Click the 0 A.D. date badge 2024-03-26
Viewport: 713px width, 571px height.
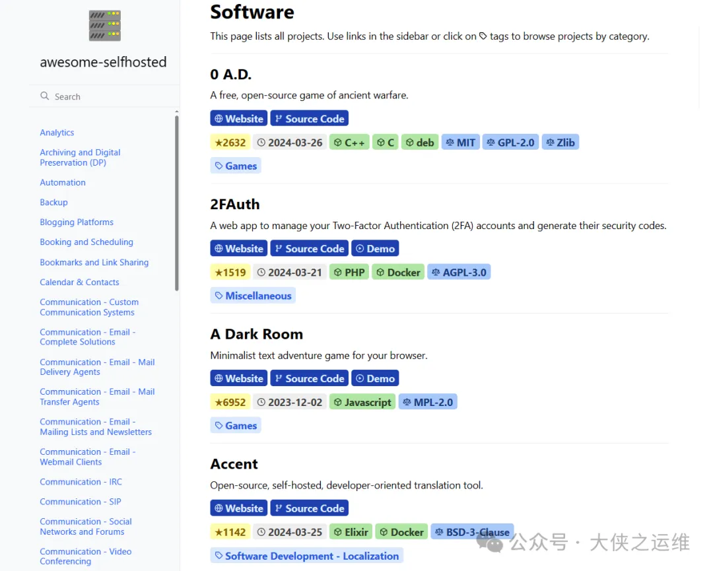pos(290,143)
